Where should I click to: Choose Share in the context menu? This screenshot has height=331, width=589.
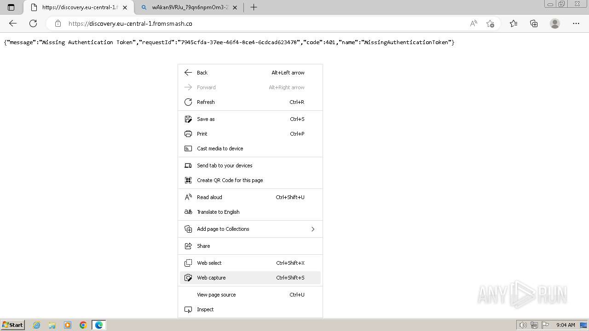250,246
